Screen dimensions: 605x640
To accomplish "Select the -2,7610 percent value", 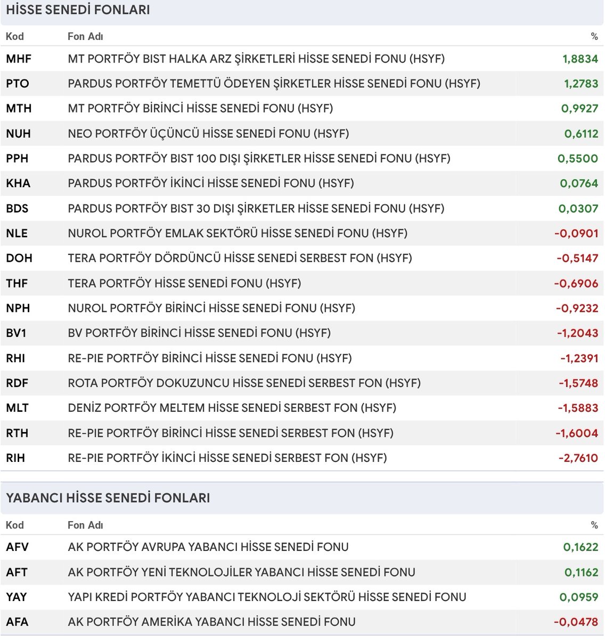I will (x=578, y=458).
